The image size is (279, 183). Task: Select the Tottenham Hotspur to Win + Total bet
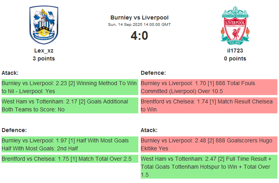[x=209, y=167]
